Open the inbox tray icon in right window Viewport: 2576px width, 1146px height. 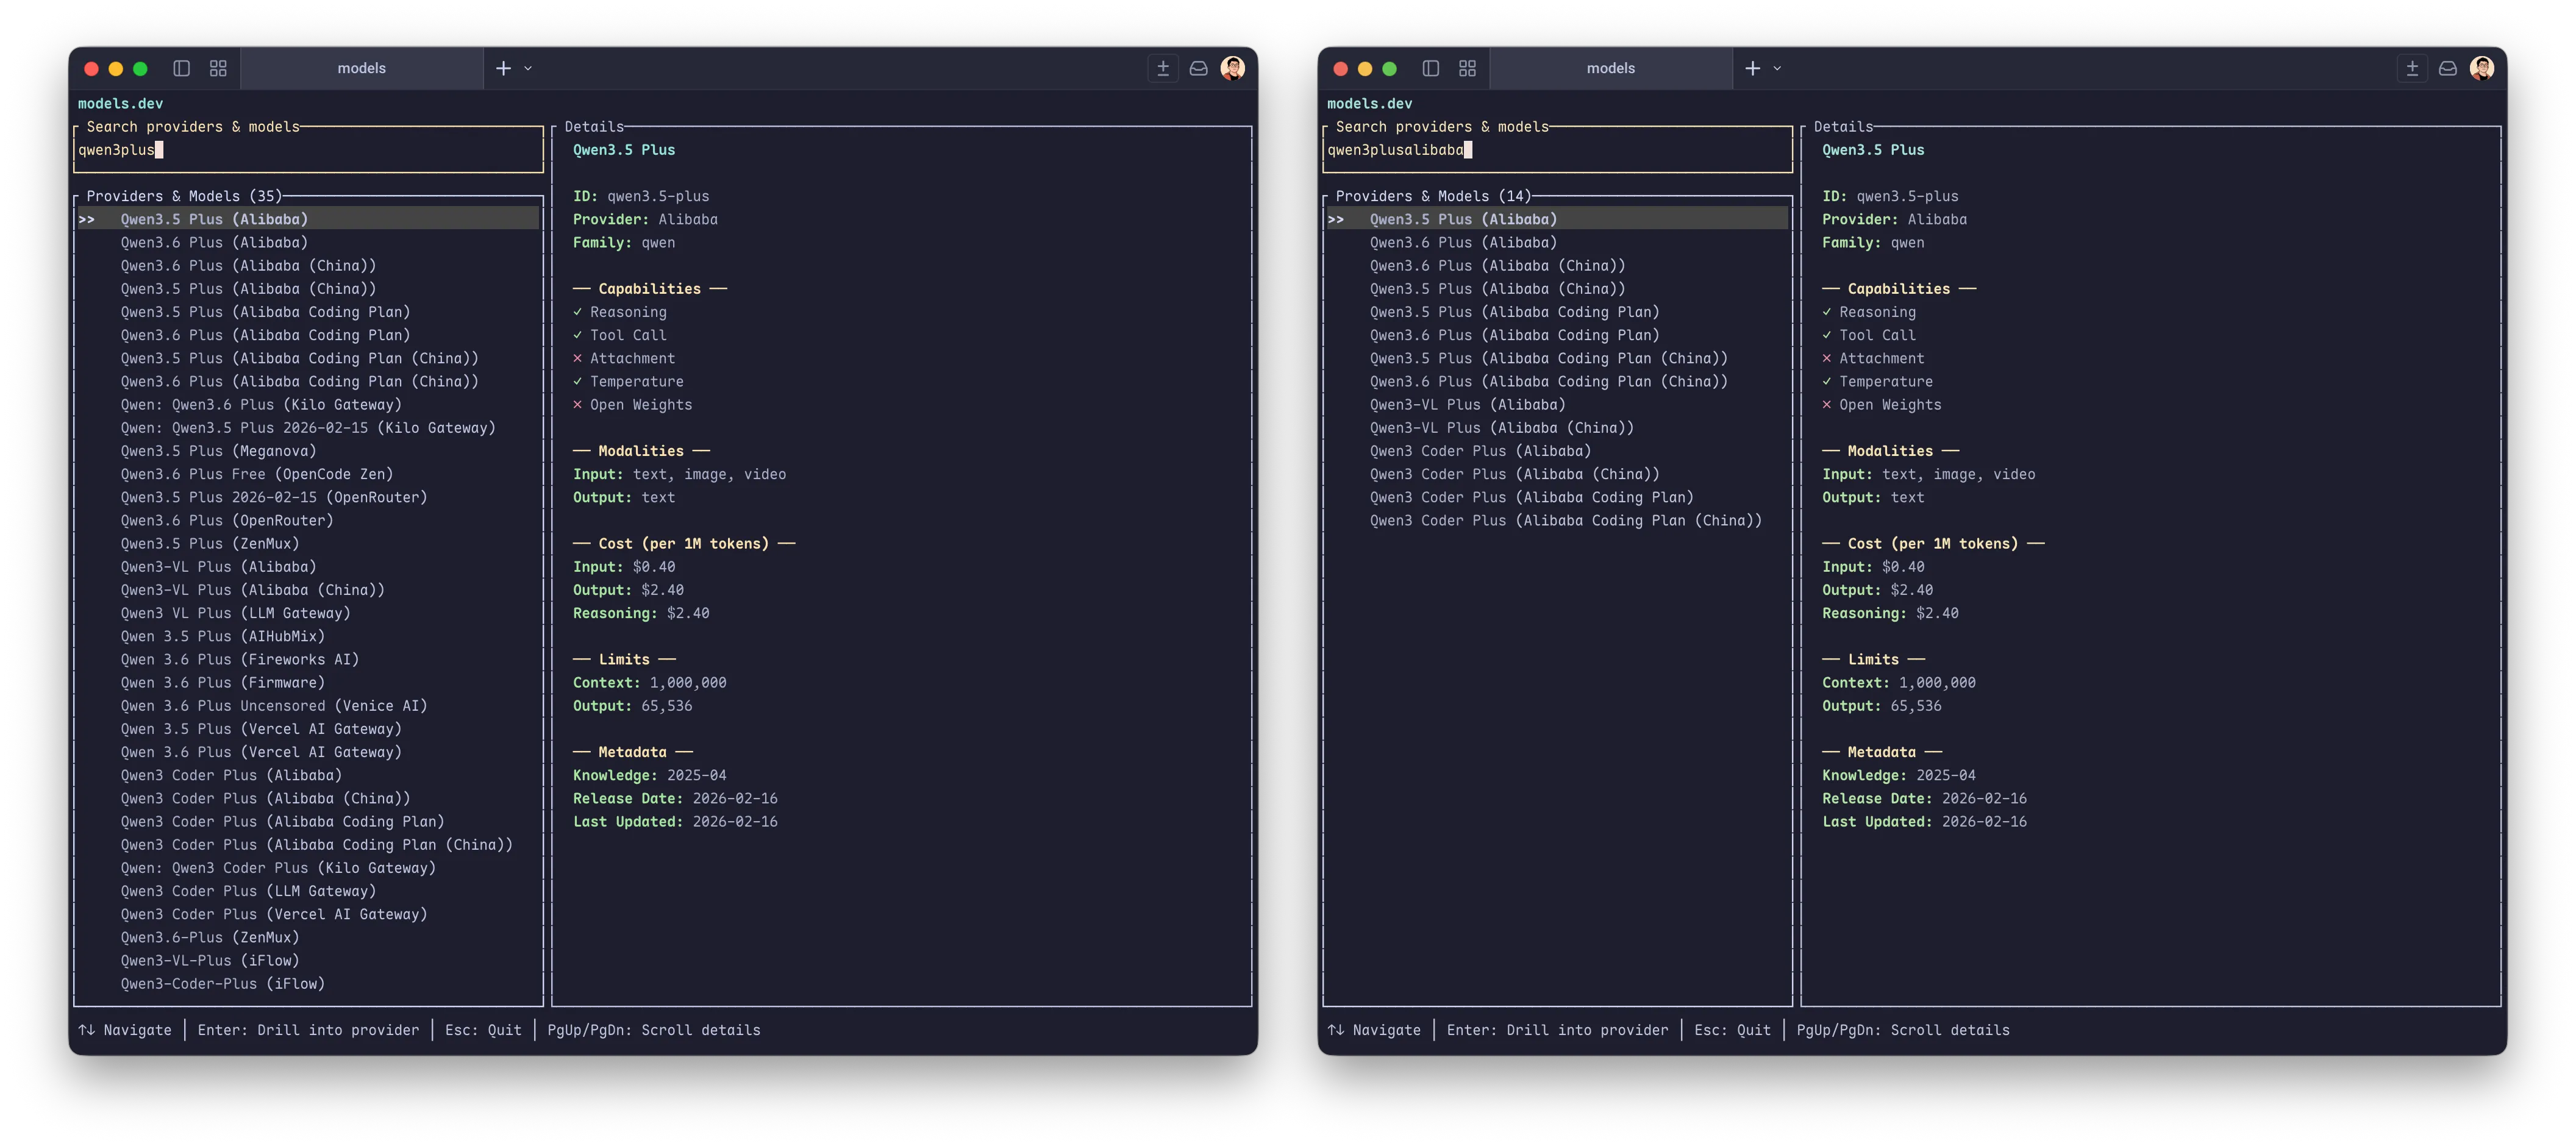pyautogui.click(x=2447, y=68)
